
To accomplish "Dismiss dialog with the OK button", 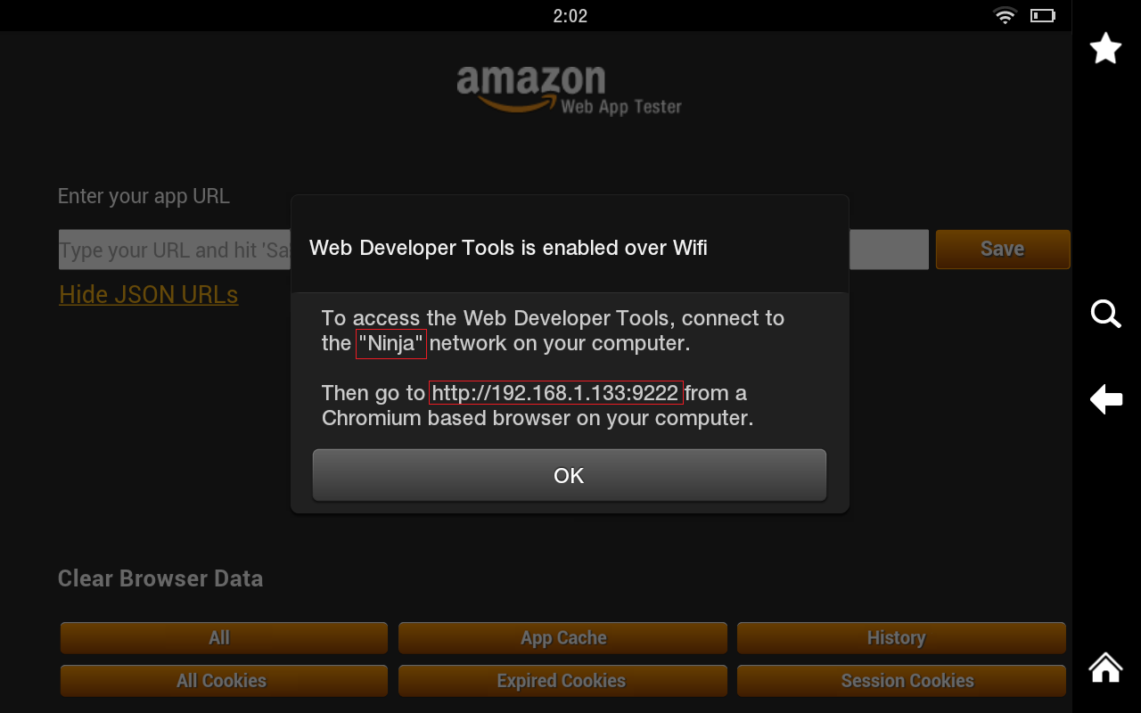I will [x=570, y=475].
